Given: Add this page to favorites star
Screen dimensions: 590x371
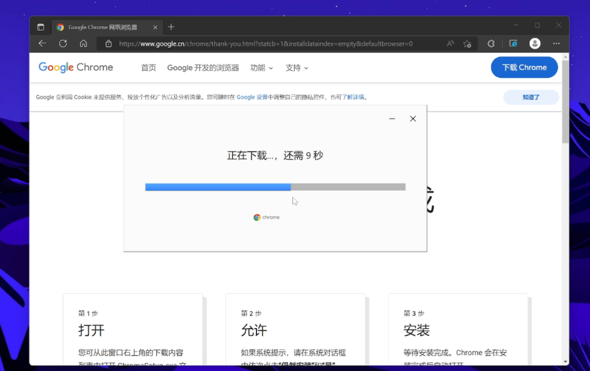Looking at the screenshot, I should click(x=467, y=44).
